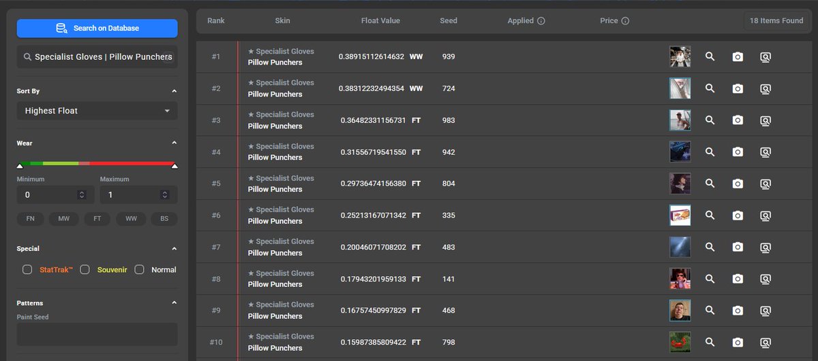Click the camera icon in rank #6 row

pyautogui.click(x=738, y=216)
